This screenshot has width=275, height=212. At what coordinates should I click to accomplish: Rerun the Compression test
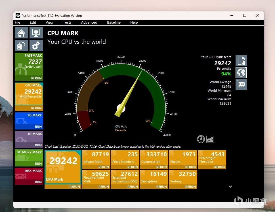click(161, 167)
